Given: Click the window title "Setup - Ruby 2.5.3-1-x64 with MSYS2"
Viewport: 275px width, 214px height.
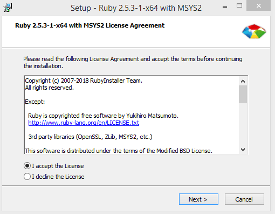Looking at the screenshot, I should pyautogui.click(x=136, y=8).
